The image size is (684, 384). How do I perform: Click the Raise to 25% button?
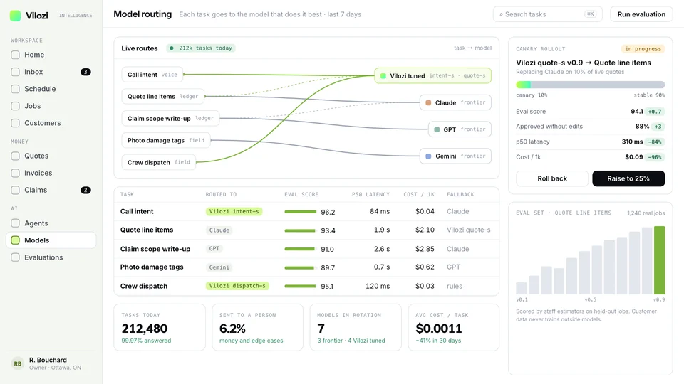click(x=628, y=178)
